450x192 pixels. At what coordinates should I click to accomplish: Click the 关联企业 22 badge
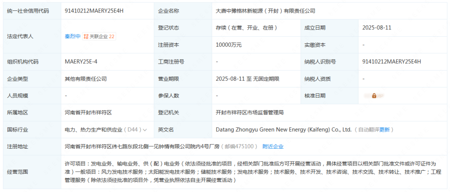[x=99, y=37]
